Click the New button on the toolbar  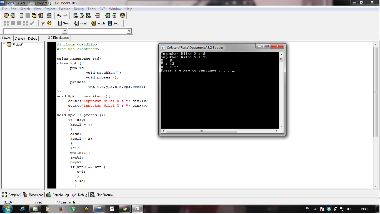(x=63, y=23)
